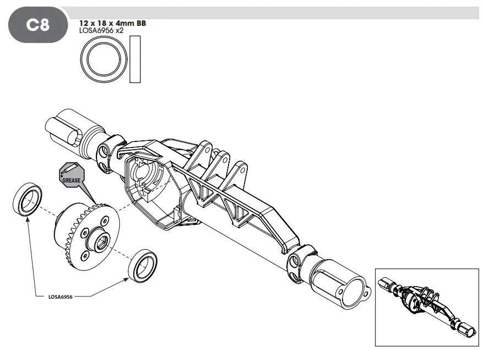Screen dimensions: 483x351
Task: Click the bearing front-view ring drawing
Action: point(104,59)
